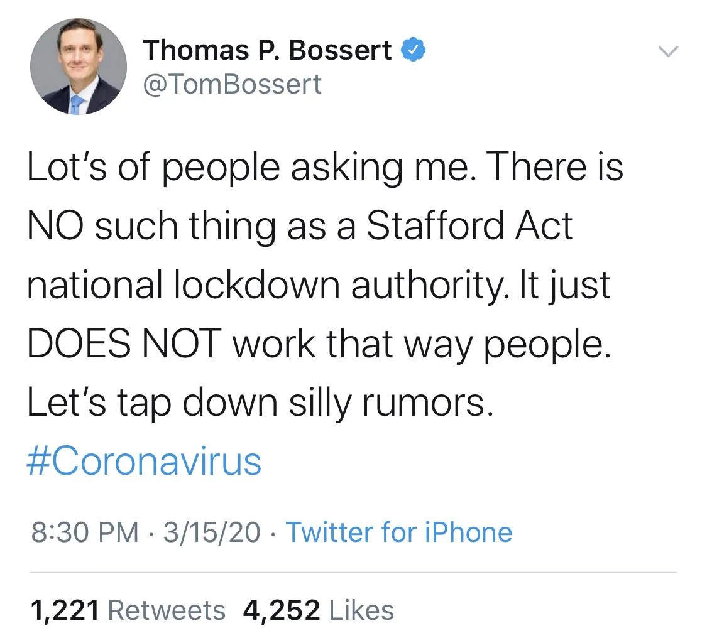Viewport: 707px width, 643px height.
Task: View the Retweets label list
Action: (x=167, y=610)
